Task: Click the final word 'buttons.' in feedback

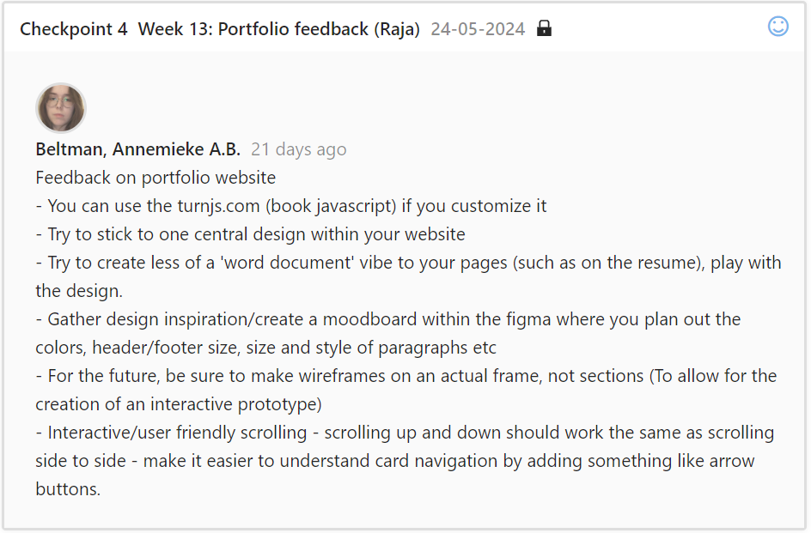Action: click(68, 489)
